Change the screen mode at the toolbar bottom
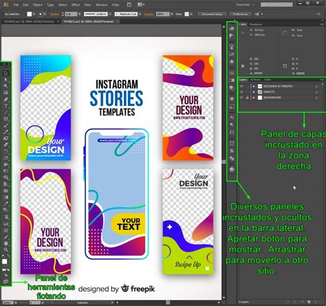This screenshot has width=326, height=306. 6,281
